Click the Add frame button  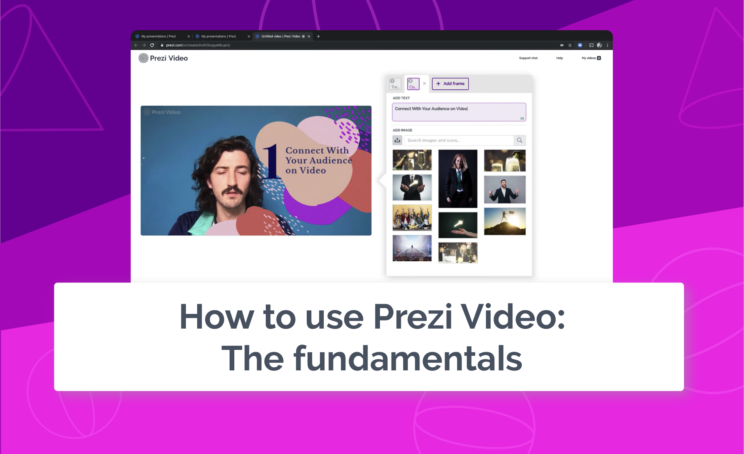click(450, 84)
